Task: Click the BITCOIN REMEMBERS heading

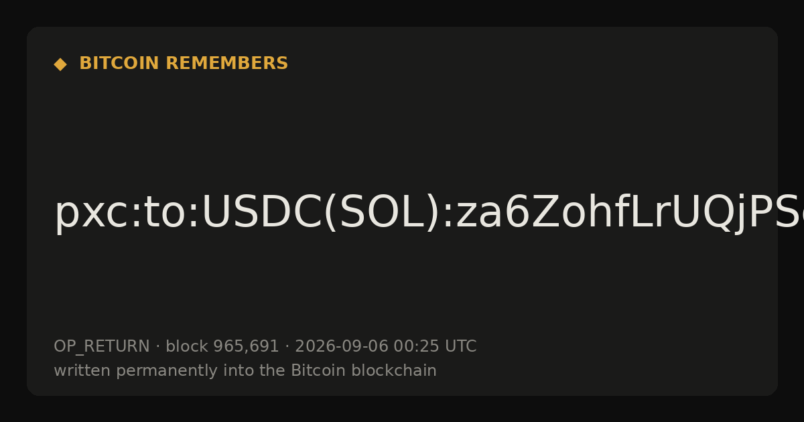Action: pyautogui.click(x=184, y=64)
